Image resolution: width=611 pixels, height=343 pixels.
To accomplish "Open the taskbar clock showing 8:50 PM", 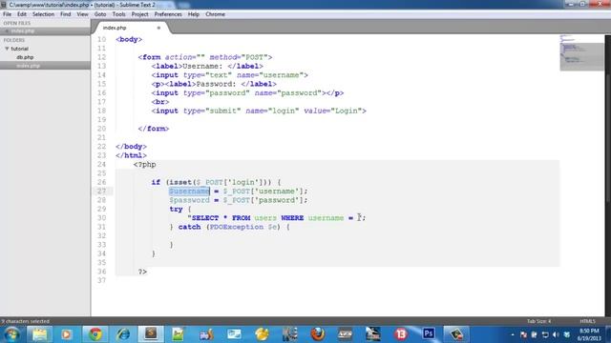I will click(589, 334).
